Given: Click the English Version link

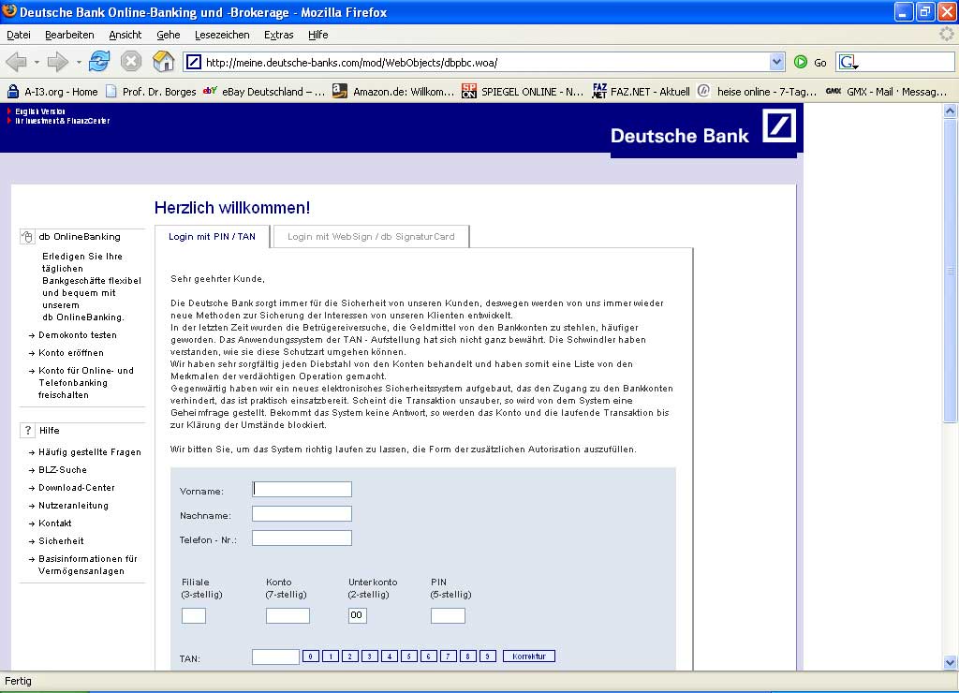Looking at the screenshot, I should pos(39,111).
